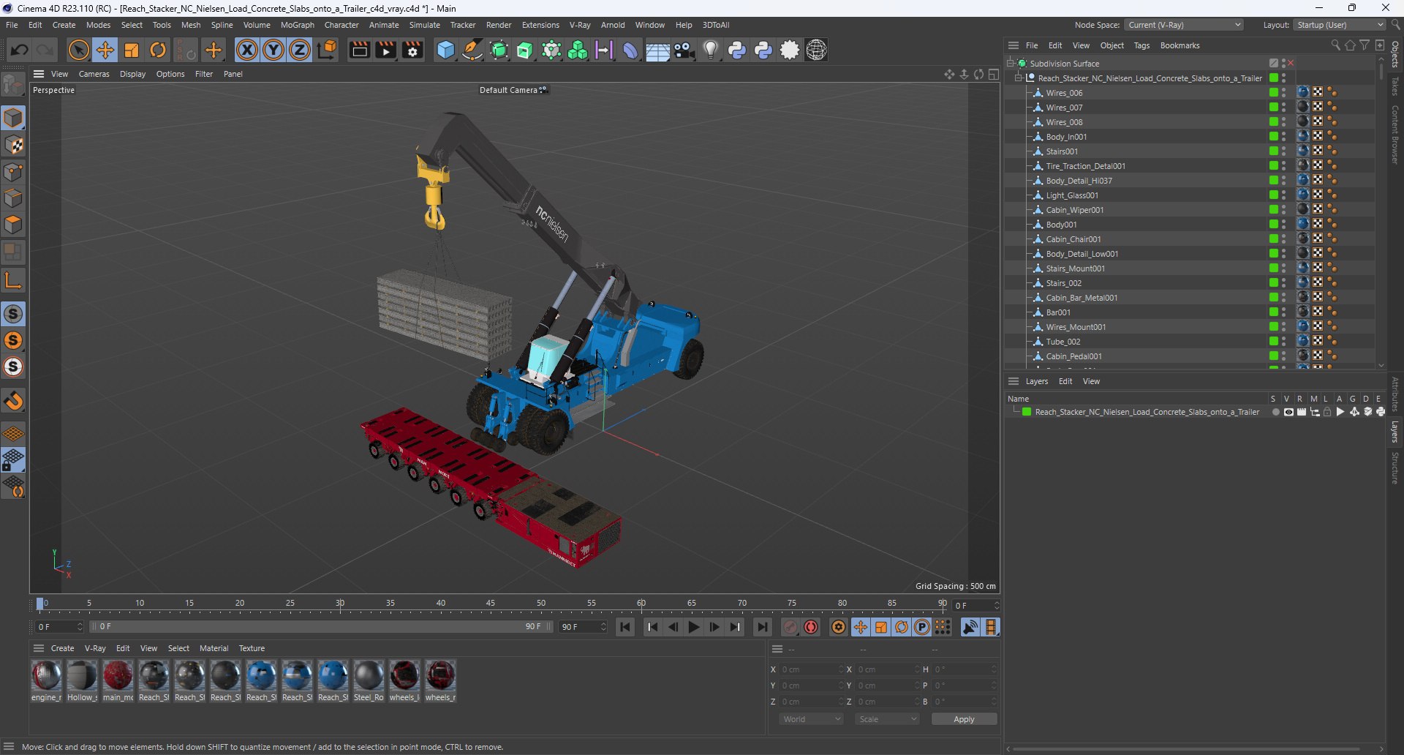The height and width of the screenshot is (755, 1404).
Task: Click Material menu in material manager
Action: point(214,648)
